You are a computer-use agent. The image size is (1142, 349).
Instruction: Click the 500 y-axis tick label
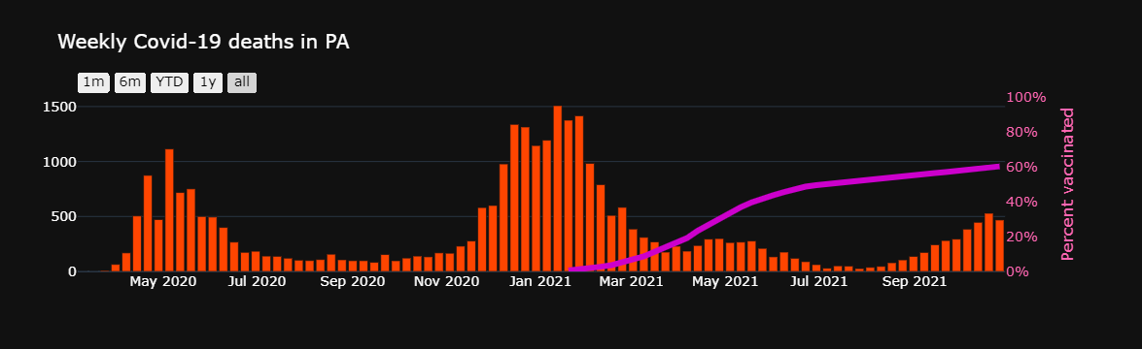[x=64, y=217]
